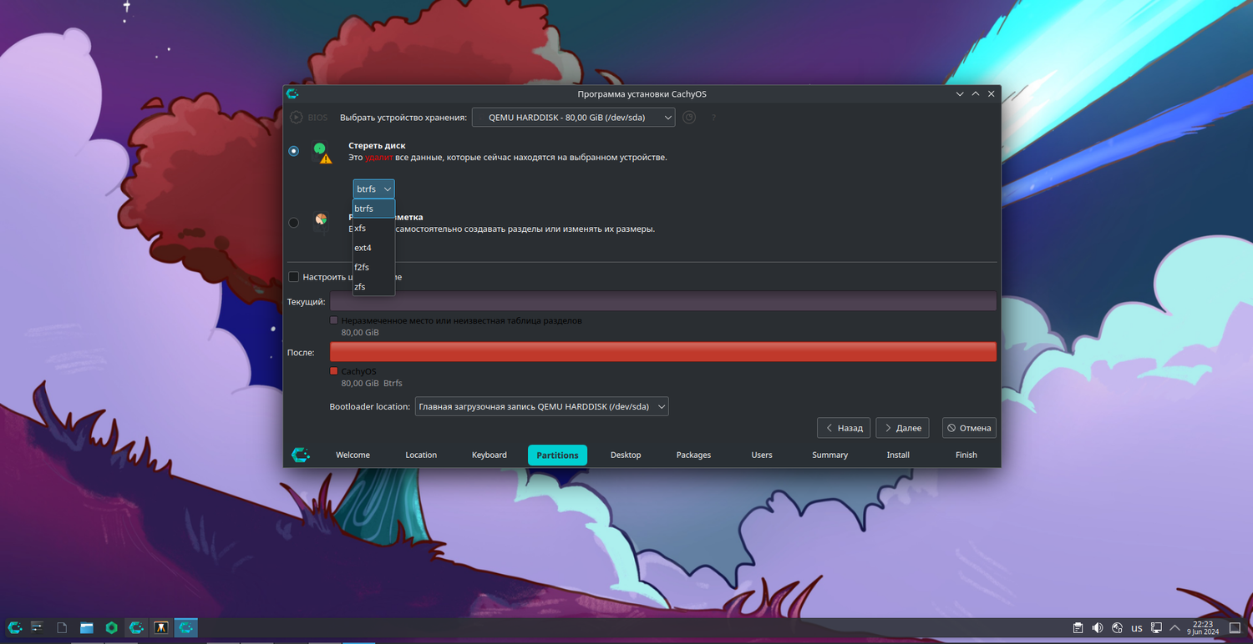Image resolution: width=1253 pixels, height=644 pixels.
Task: Maximize the CachyOS installer window
Action: pyautogui.click(x=976, y=93)
